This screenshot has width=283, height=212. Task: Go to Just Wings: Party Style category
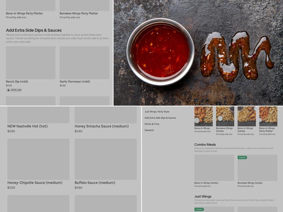(157, 112)
